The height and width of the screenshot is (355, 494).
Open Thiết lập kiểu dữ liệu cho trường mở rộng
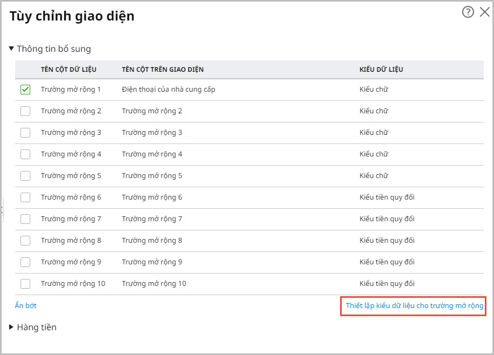pyautogui.click(x=414, y=306)
